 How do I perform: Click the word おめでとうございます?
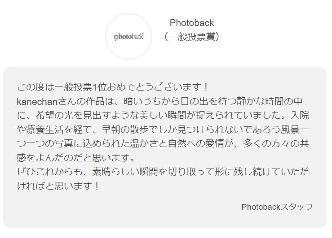154,87
